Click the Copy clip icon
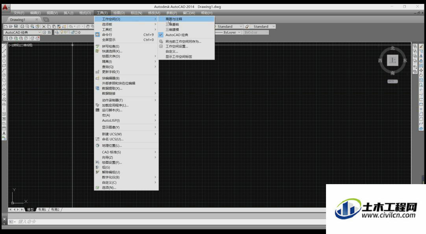The height and width of the screenshot is (234, 426). [49, 27]
